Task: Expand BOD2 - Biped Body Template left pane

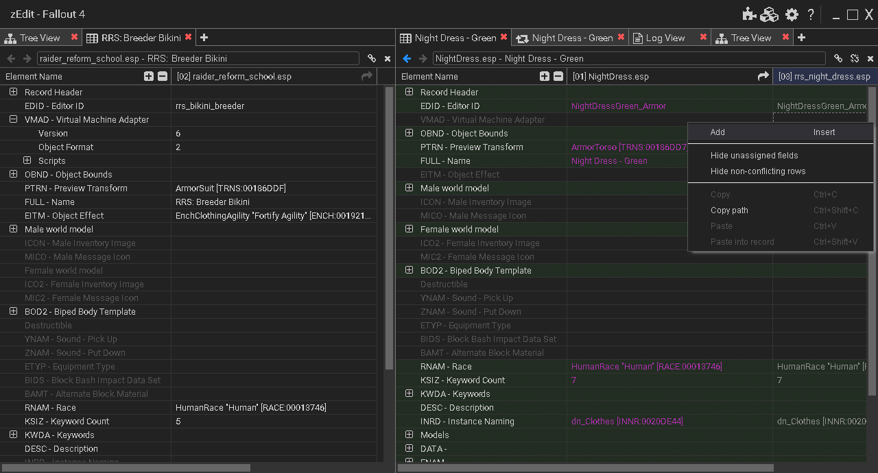Action: [13, 311]
